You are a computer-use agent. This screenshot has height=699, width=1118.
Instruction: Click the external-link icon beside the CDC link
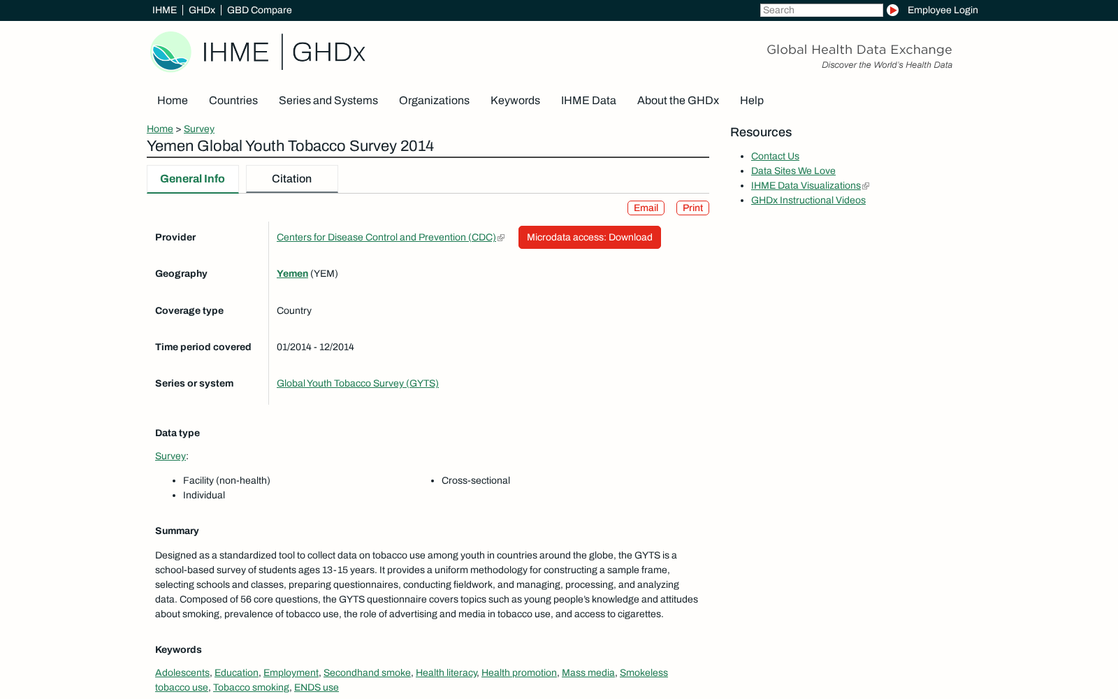pyautogui.click(x=501, y=238)
